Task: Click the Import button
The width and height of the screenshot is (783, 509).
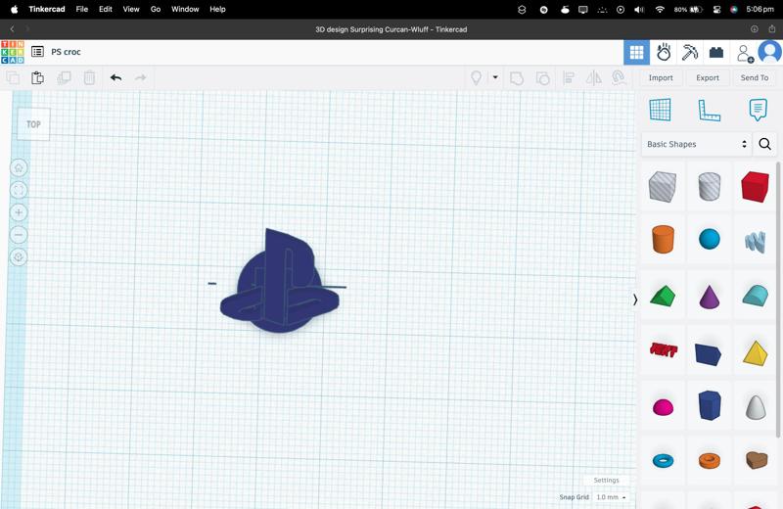Action: click(x=661, y=78)
